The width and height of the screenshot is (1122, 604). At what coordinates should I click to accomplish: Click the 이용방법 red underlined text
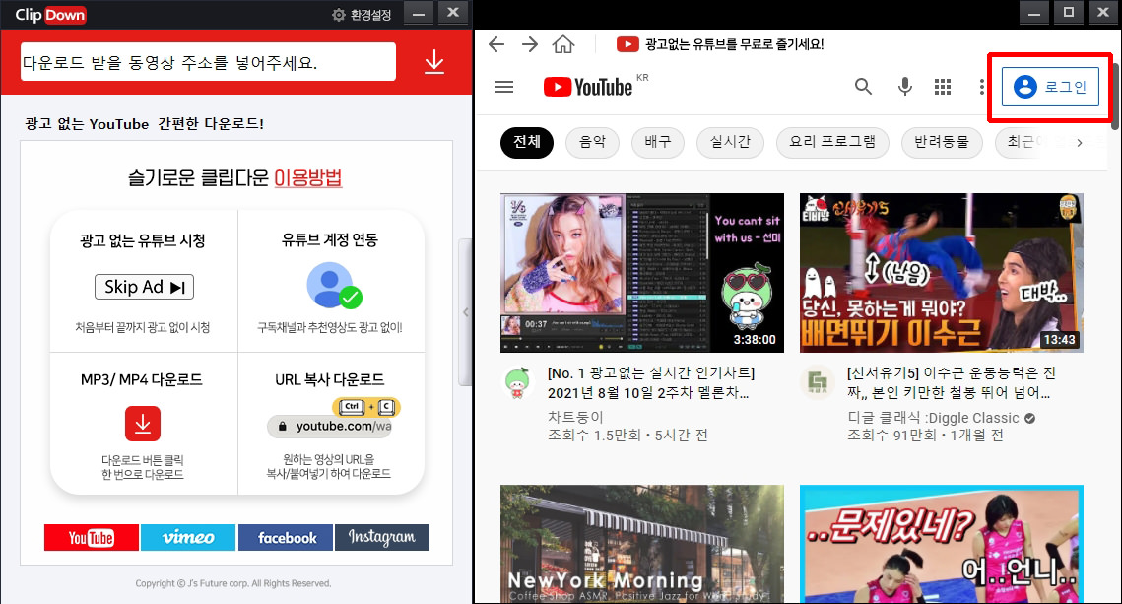(307, 177)
